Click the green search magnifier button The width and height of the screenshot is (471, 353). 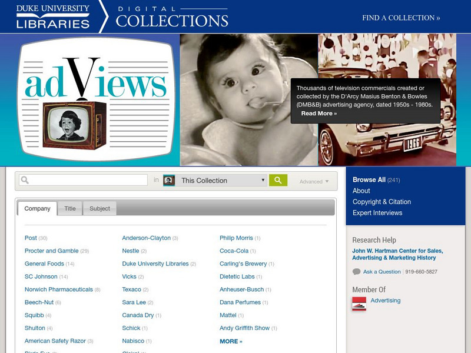point(278,181)
